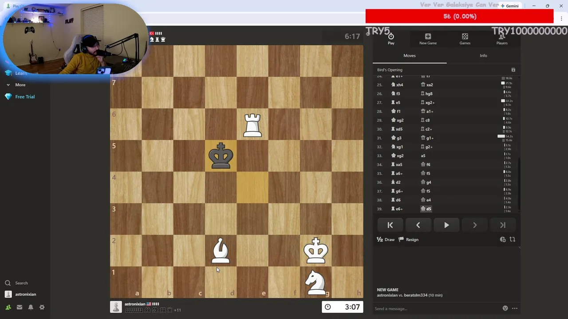
Task: Play through the moves
Action: tap(446, 225)
